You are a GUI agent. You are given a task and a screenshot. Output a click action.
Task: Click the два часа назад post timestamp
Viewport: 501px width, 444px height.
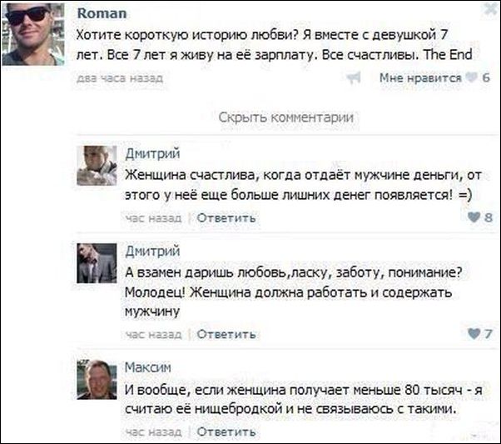click(x=118, y=78)
